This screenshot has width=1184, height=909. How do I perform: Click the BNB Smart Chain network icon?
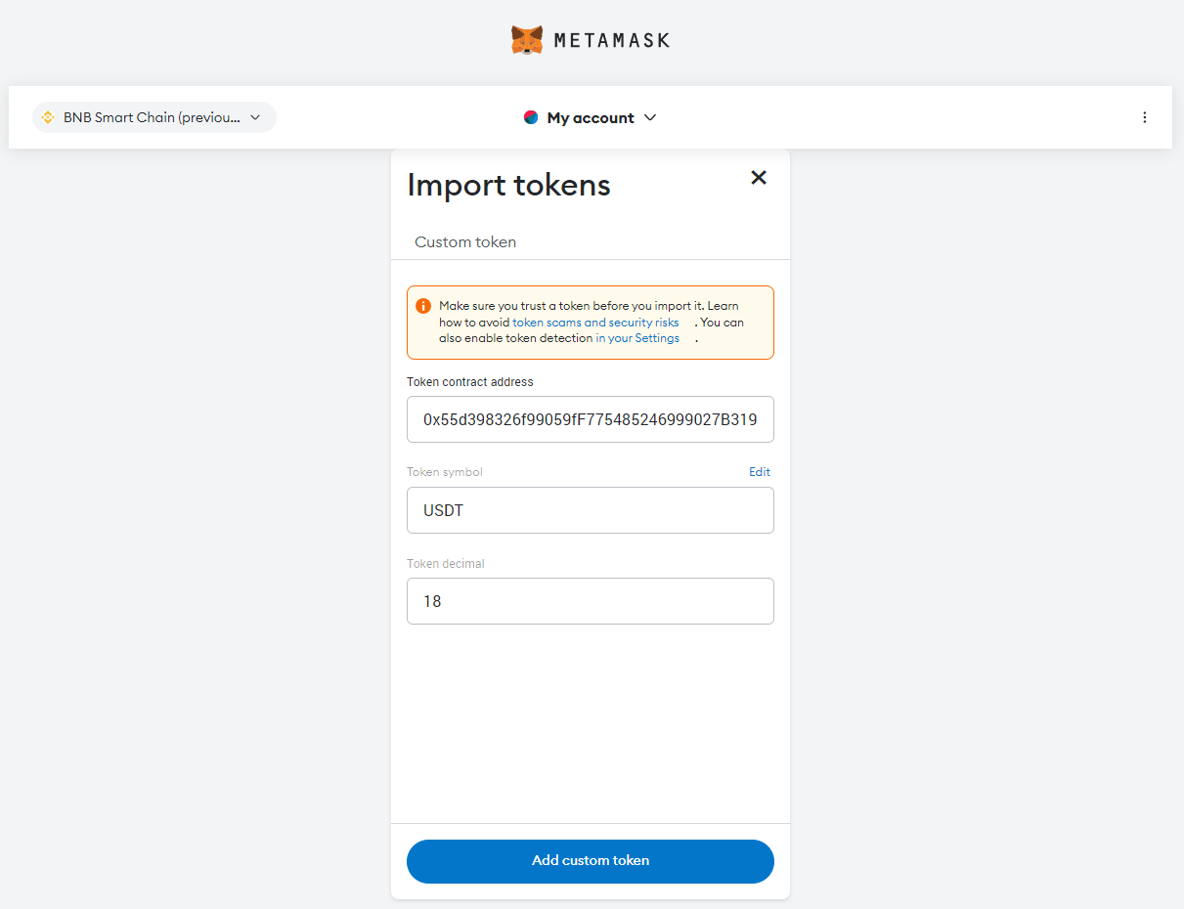48,117
